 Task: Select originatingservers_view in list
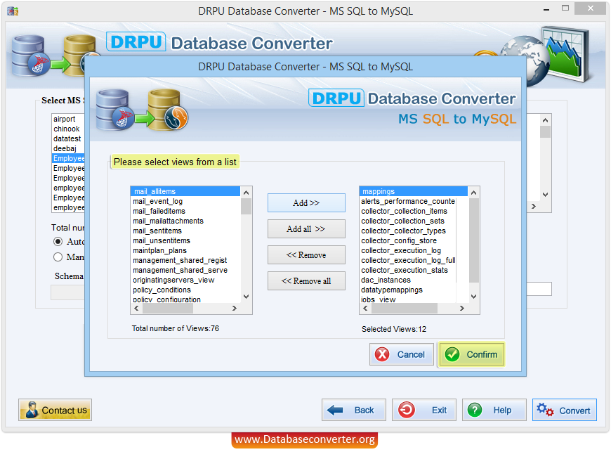[185, 280]
